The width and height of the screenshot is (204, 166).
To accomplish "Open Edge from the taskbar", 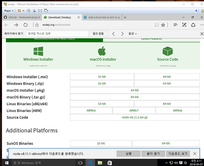I will pos(90,163).
